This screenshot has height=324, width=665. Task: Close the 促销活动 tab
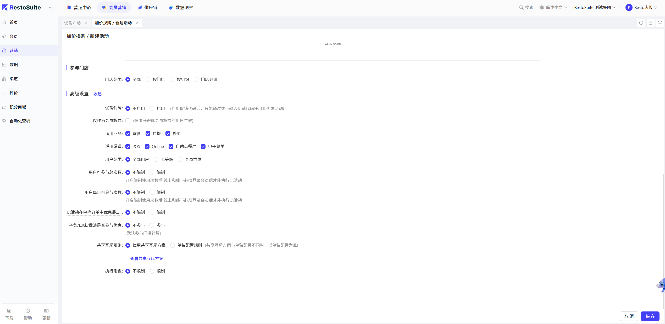tap(86, 23)
